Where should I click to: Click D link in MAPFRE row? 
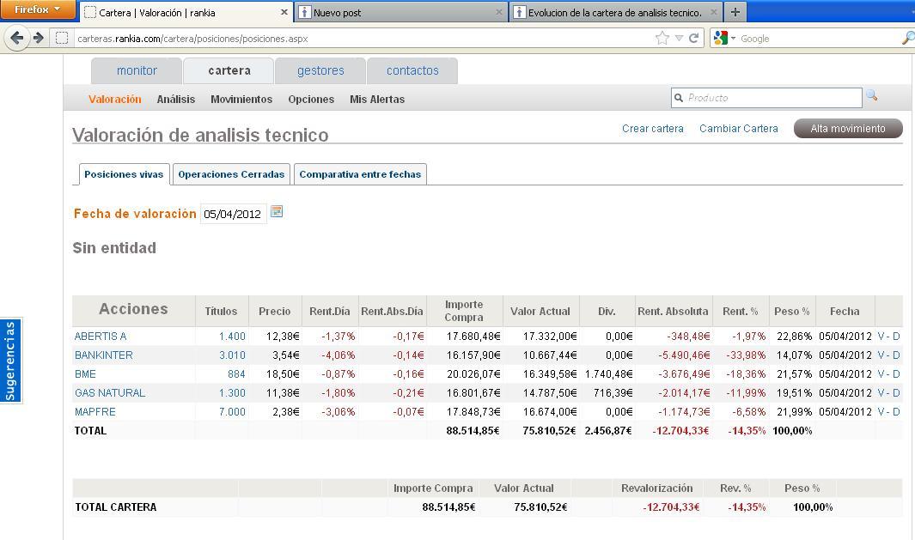point(896,412)
